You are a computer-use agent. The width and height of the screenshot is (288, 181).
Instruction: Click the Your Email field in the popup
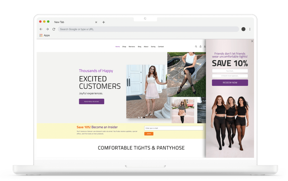point(230,71)
